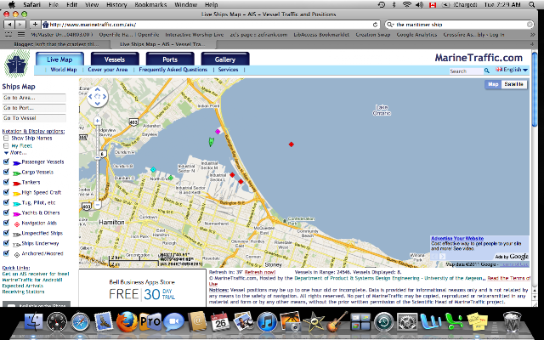Add bookmark with the plus button

pyautogui.click(x=35, y=25)
